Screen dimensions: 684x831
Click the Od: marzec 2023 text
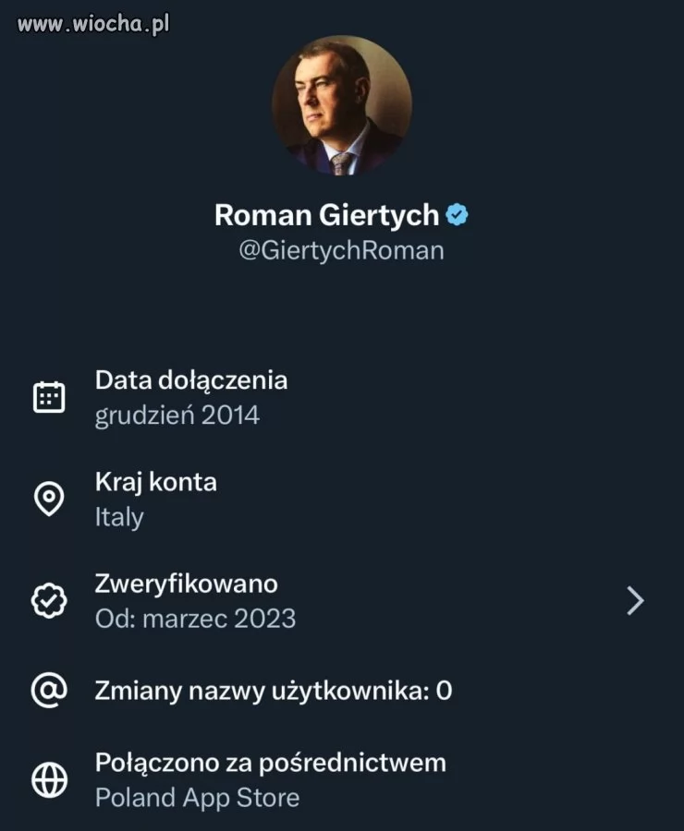coord(195,619)
